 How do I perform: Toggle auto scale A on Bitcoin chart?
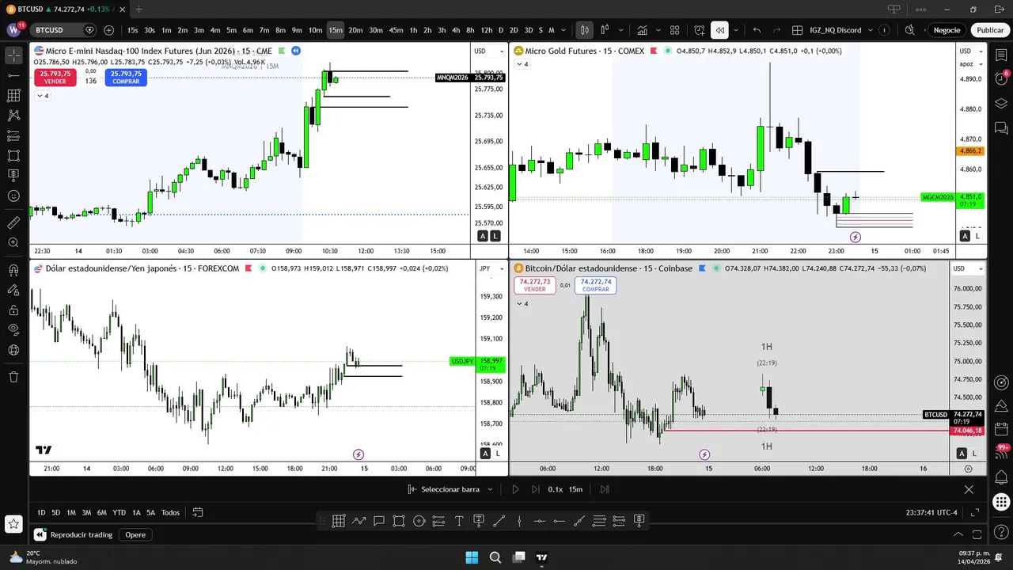click(962, 453)
